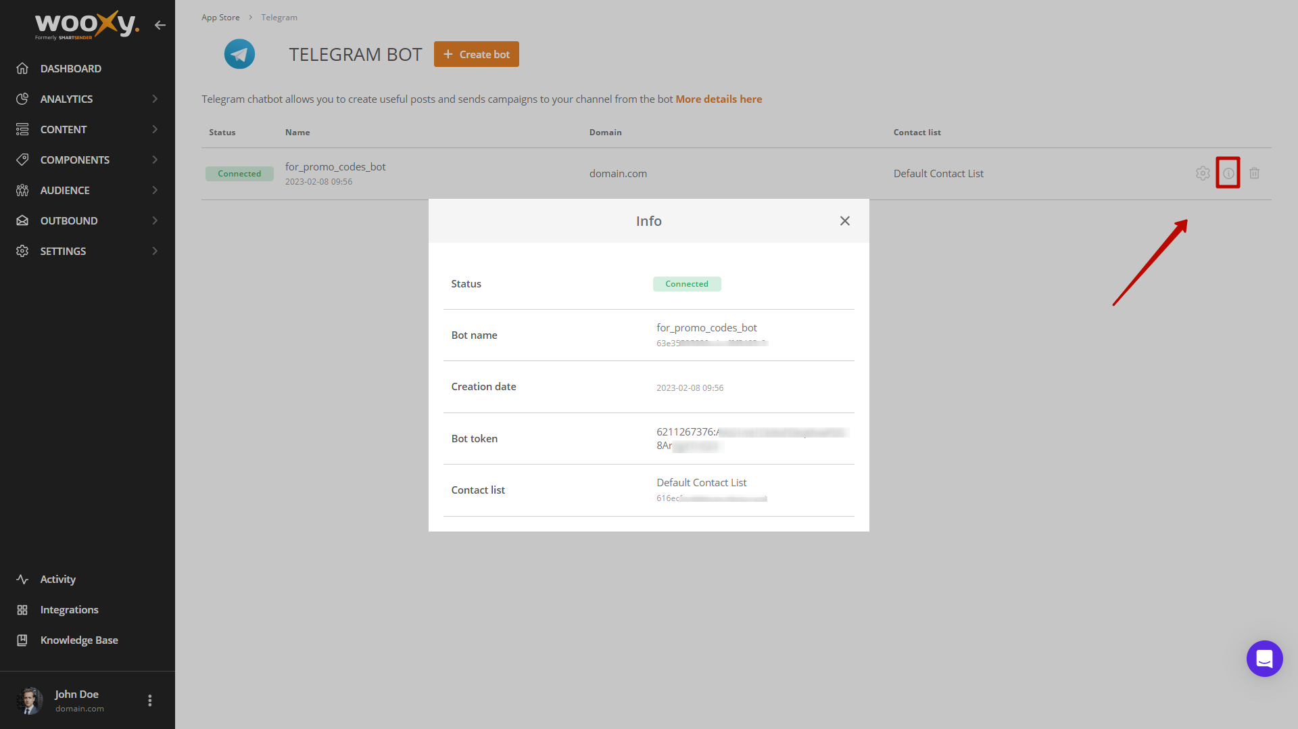The width and height of the screenshot is (1298, 729).
Task: Open the Activity page
Action: [x=57, y=579]
